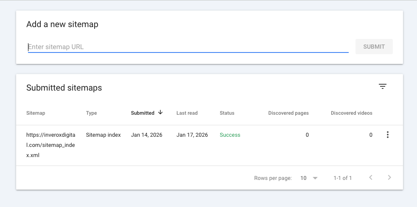The image size is (417, 207).
Task: Sort by the Sitemap column header
Action: (36, 113)
